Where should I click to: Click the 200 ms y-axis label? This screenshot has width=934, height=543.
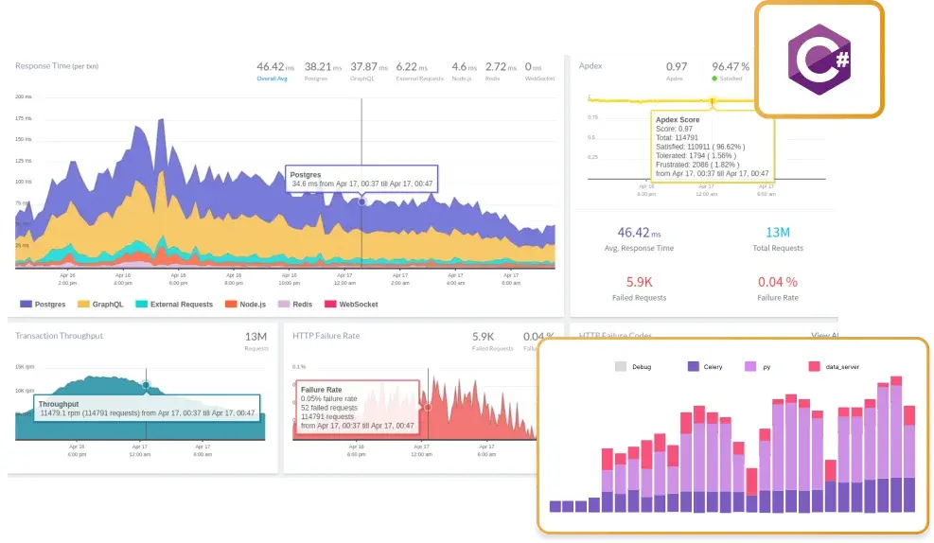pos(24,96)
